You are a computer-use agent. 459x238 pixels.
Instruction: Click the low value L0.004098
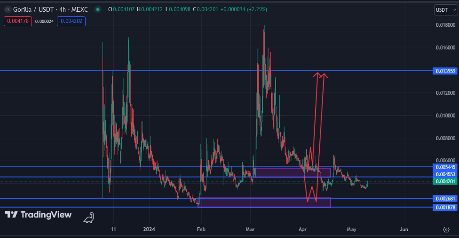coord(178,9)
